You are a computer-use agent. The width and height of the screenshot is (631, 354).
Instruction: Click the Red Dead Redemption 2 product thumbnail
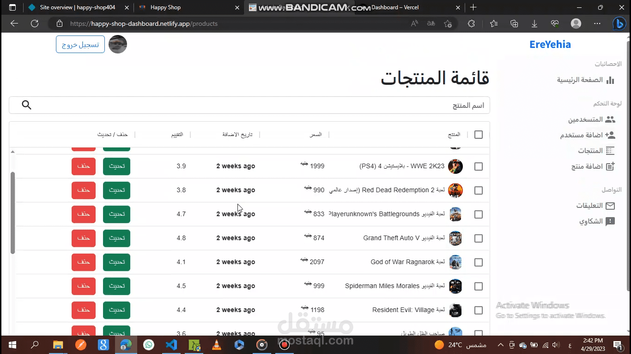(x=455, y=190)
